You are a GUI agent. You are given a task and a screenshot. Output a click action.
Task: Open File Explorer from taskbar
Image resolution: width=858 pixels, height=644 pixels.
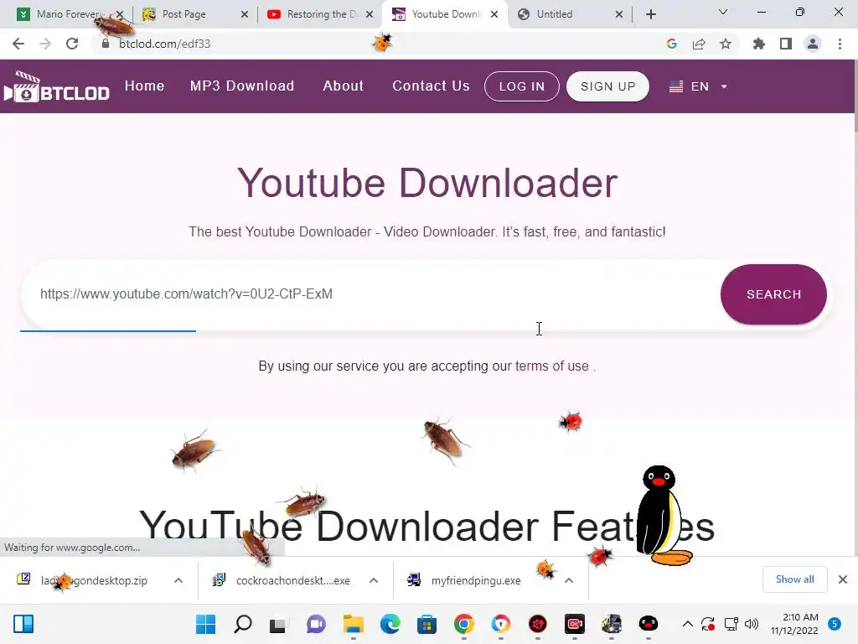tap(353, 624)
